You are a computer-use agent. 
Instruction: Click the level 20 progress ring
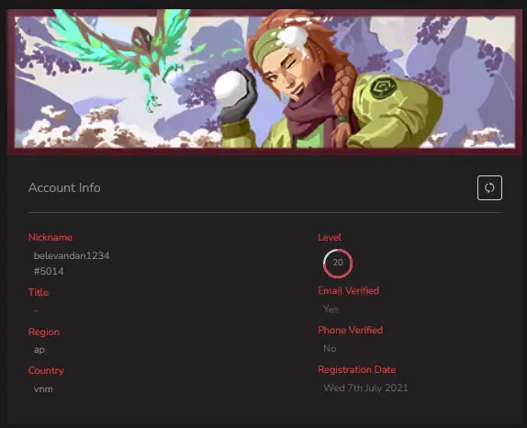(x=338, y=263)
